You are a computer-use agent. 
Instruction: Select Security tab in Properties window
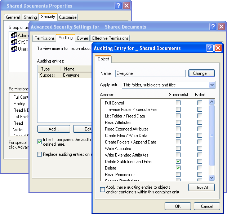[48, 17]
